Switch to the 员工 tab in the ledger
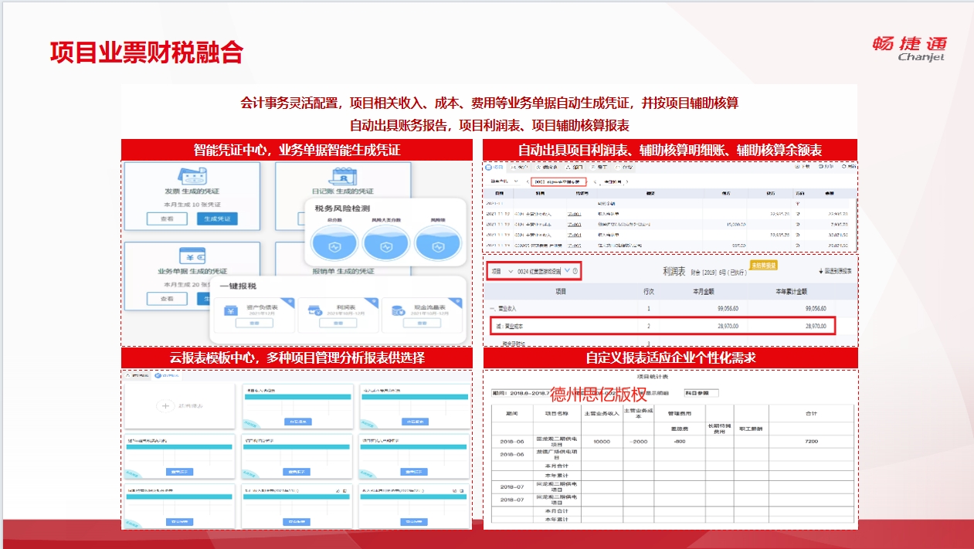The width and height of the screenshot is (974, 549). (599, 167)
